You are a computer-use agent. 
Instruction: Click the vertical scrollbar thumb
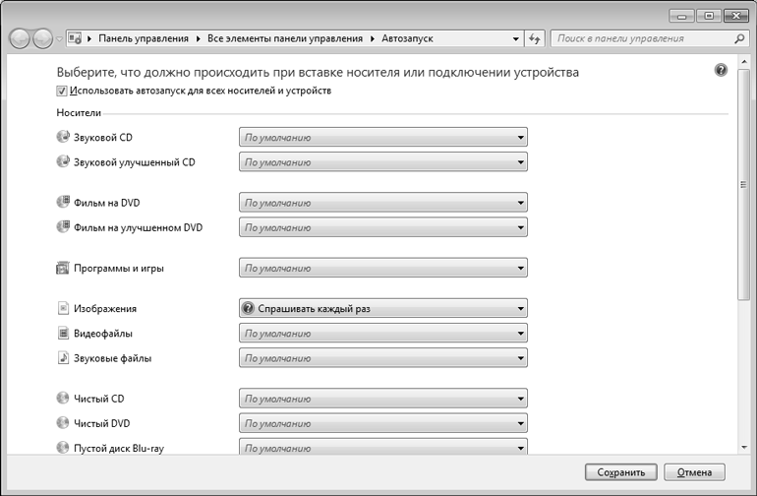click(743, 184)
